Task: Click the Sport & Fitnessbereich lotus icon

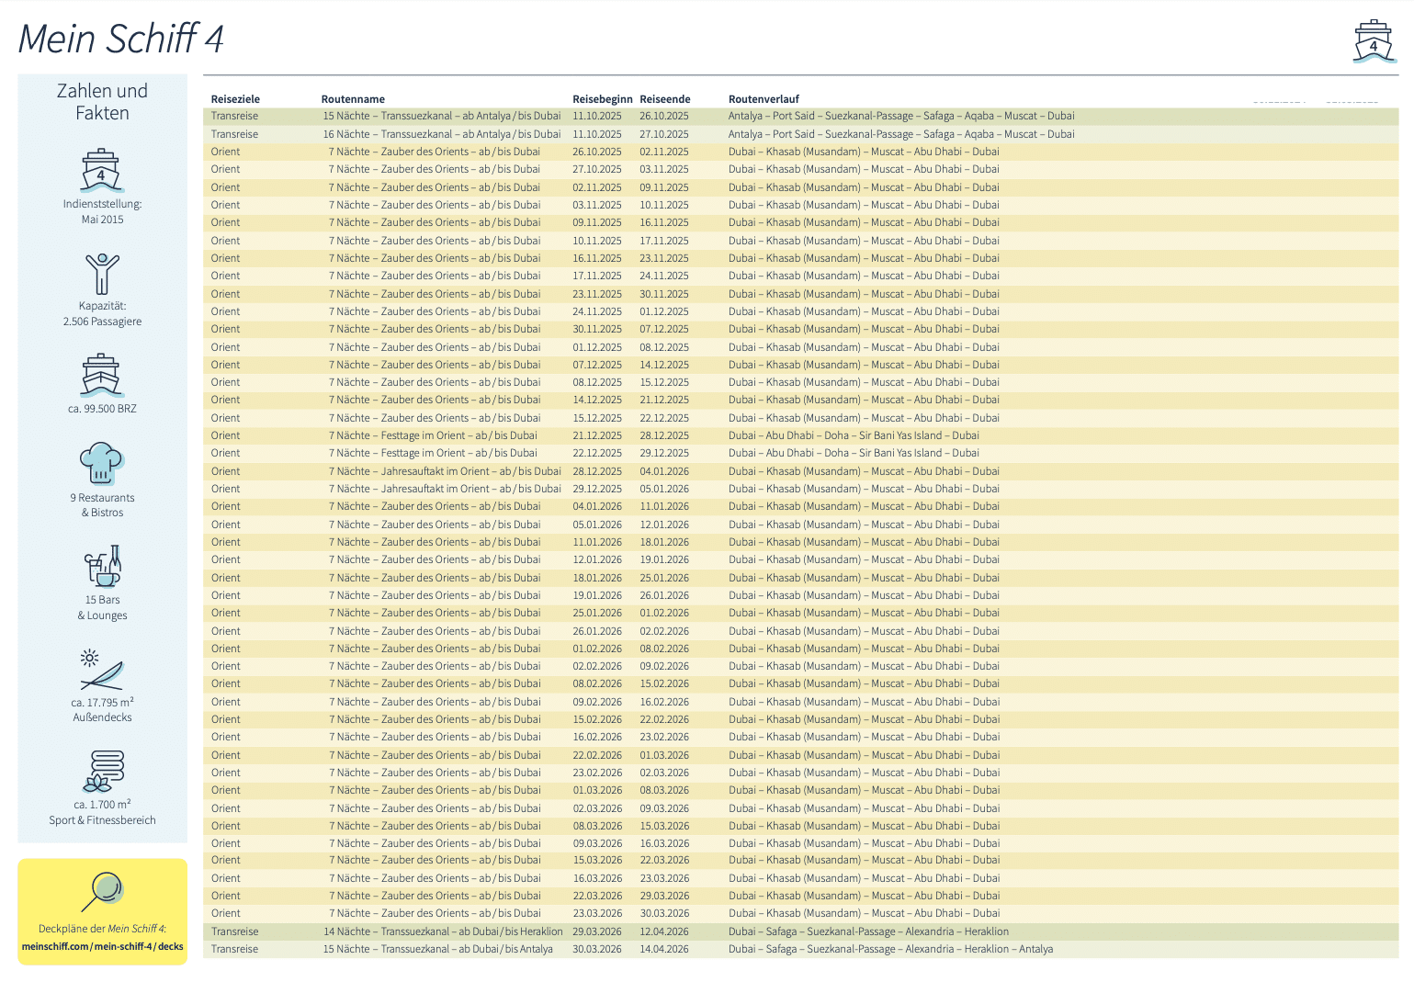Action: click(103, 771)
